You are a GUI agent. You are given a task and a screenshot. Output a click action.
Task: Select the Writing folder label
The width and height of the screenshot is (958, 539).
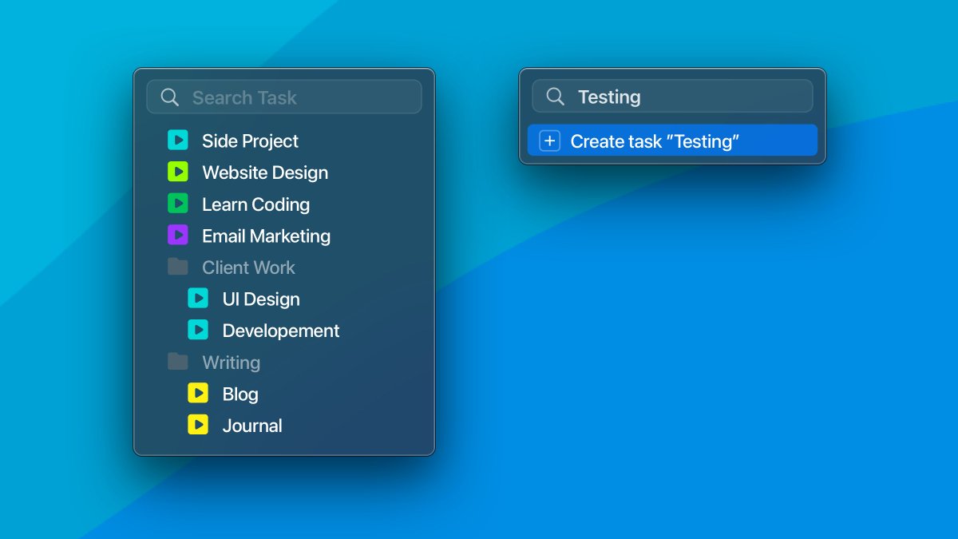(231, 363)
